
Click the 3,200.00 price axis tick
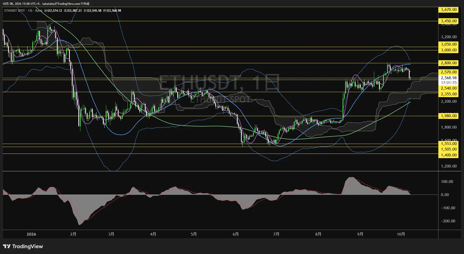449,37
